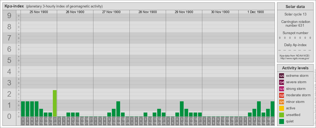
Task: Click the scale number 9 on the Kp axis
Action: coord(9,16)
